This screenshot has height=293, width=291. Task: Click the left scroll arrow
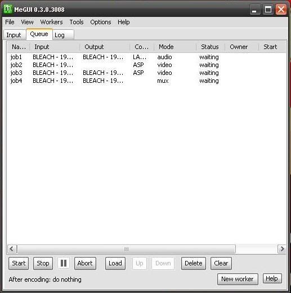pos(12,249)
